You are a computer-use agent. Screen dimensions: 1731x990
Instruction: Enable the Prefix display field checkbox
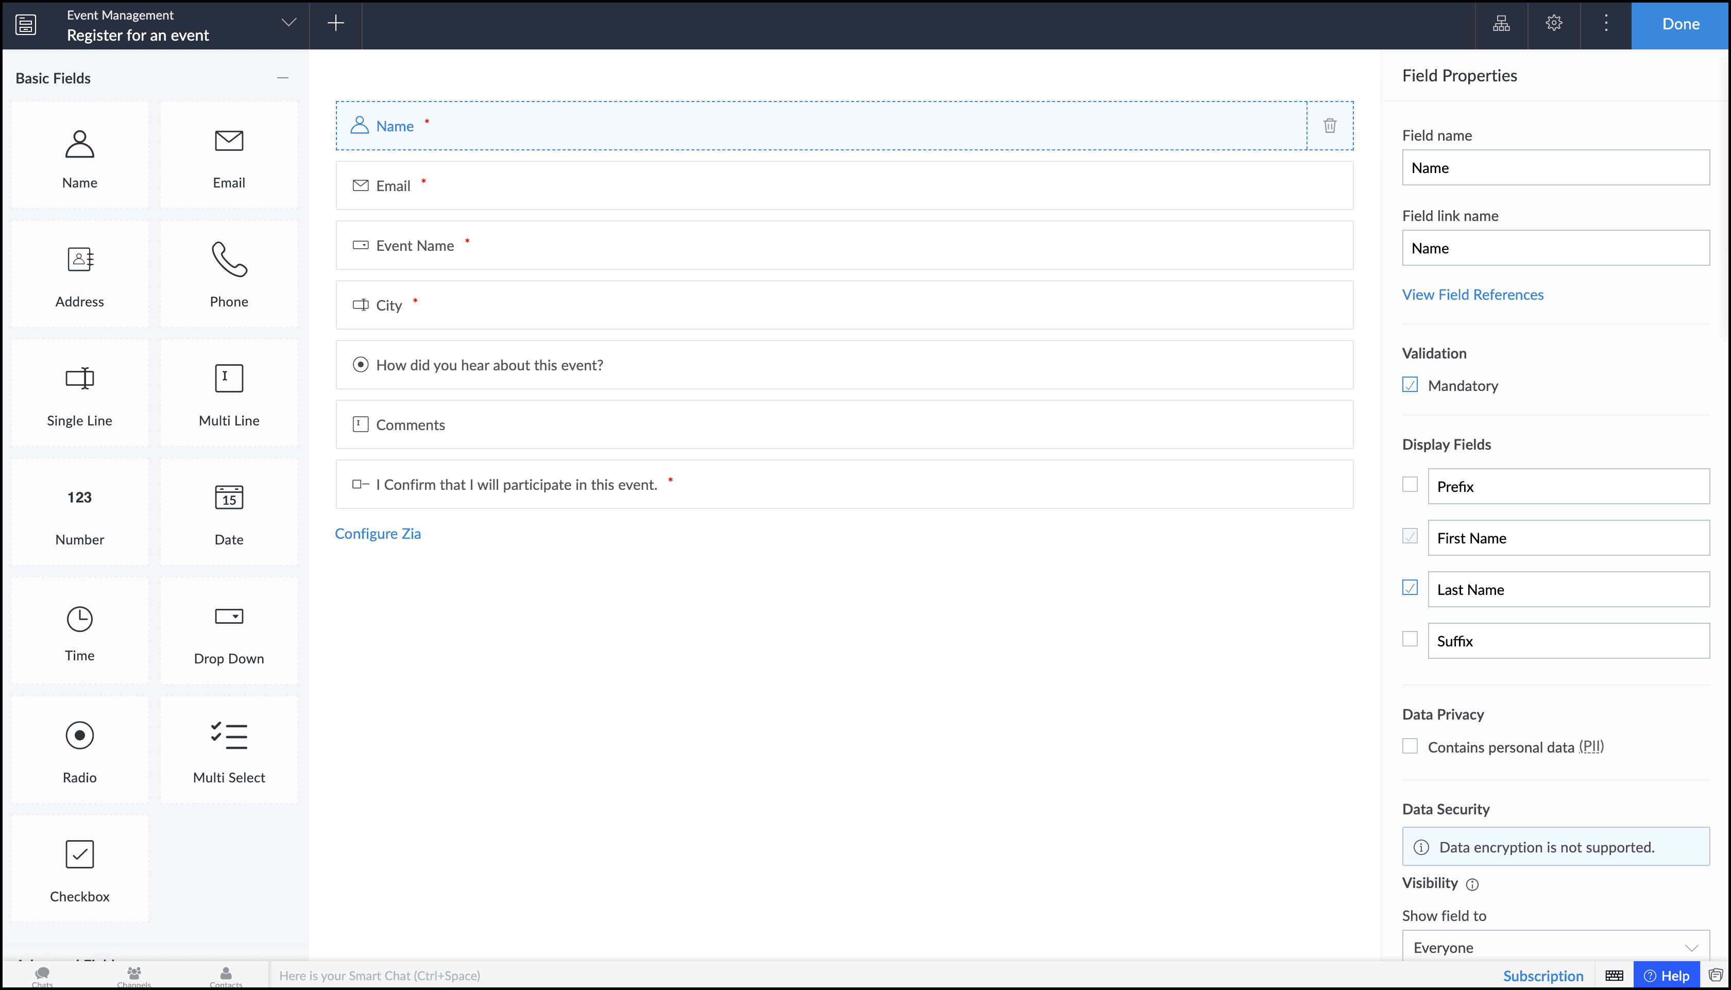pyautogui.click(x=1410, y=484)
